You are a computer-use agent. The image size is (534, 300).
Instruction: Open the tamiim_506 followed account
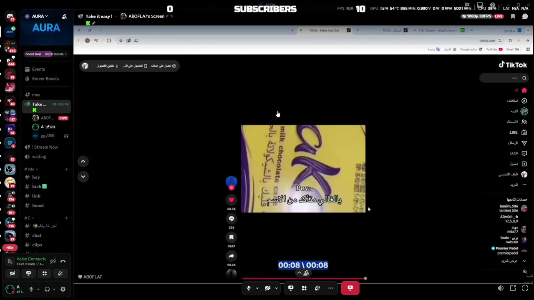tap(513, 208)
